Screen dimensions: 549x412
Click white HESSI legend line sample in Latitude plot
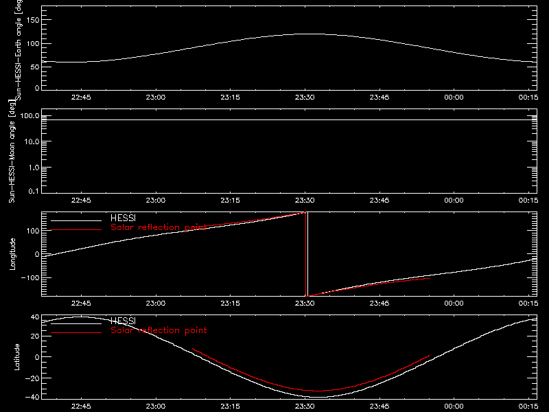click(x=76, y=323)
